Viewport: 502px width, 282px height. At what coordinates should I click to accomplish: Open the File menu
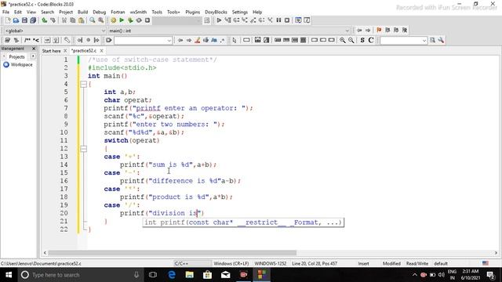5,12
